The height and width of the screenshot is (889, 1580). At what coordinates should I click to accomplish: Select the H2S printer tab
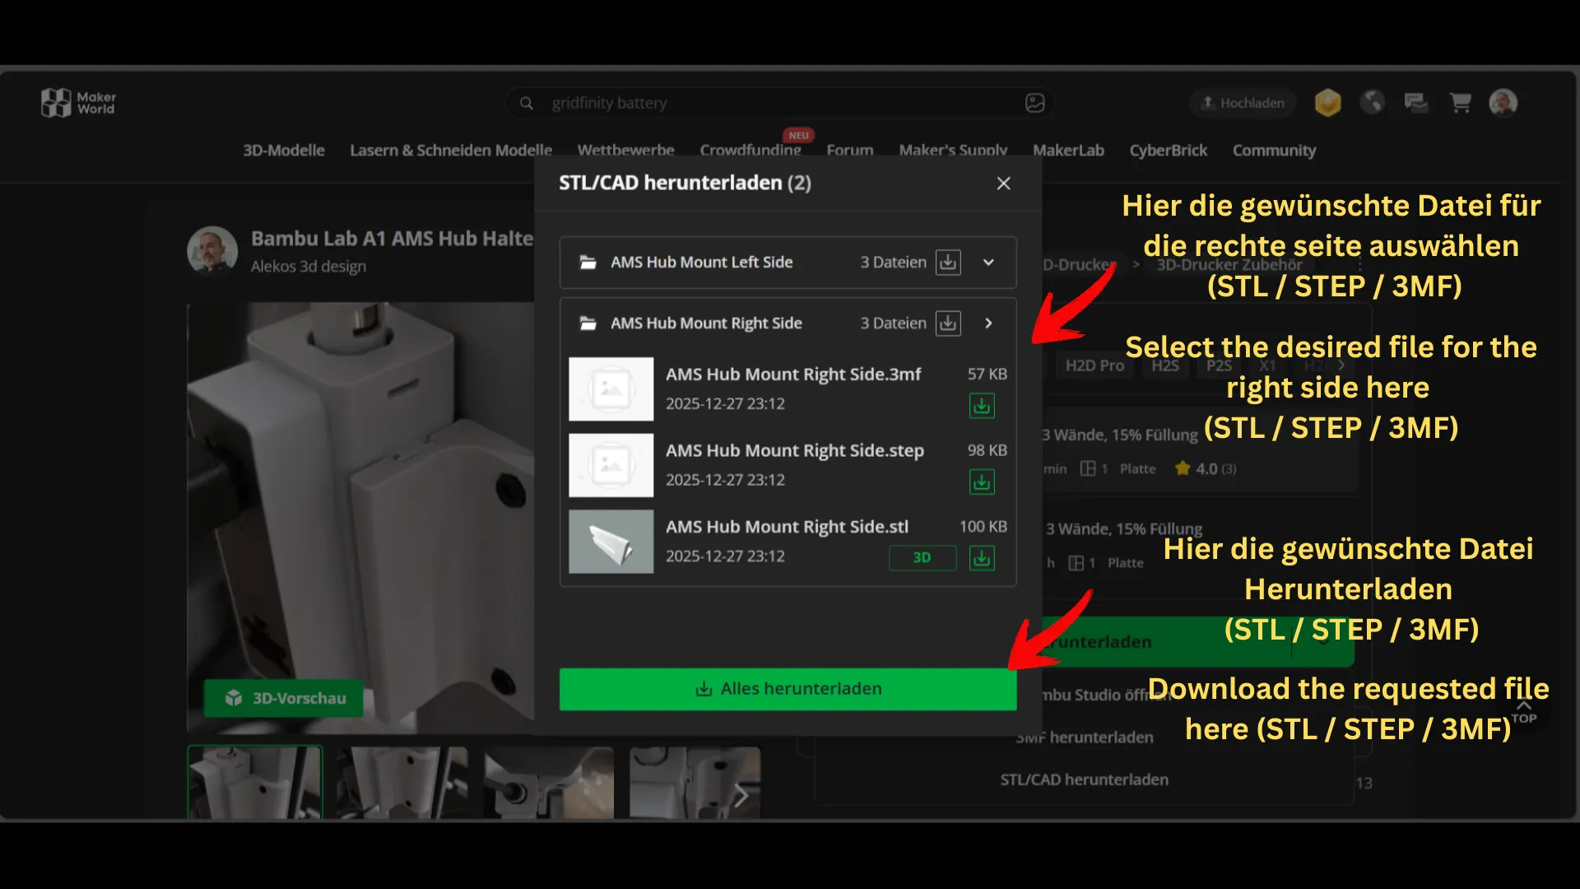1165,365
